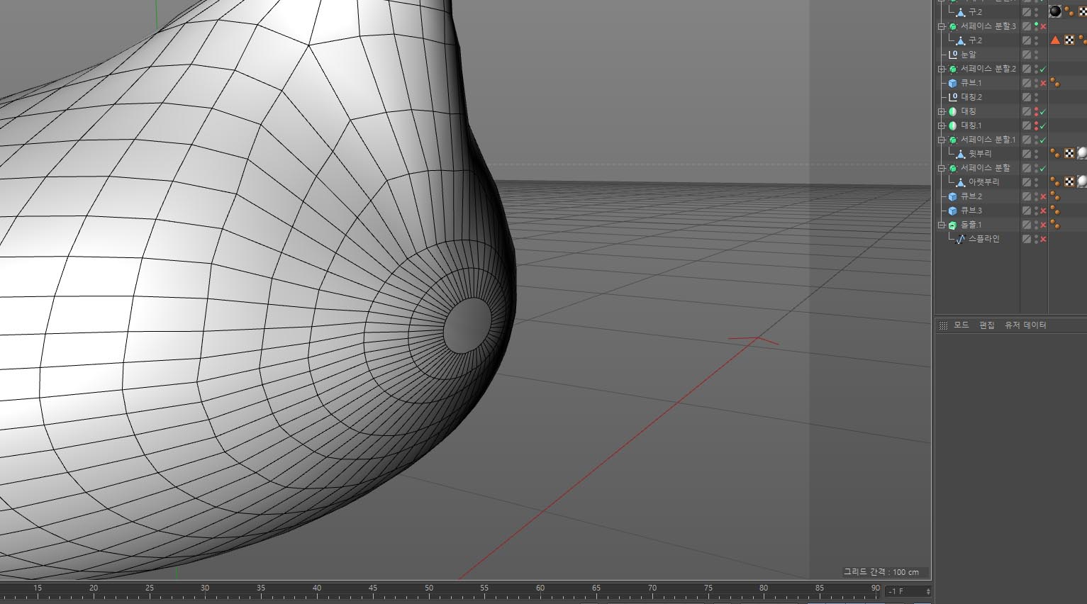Toggle the 대칭.1 green checkmark off
Screen dimensions: 1087x604
coord(1043,125)
